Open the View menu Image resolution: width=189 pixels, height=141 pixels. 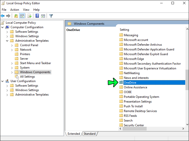point(26,10)
